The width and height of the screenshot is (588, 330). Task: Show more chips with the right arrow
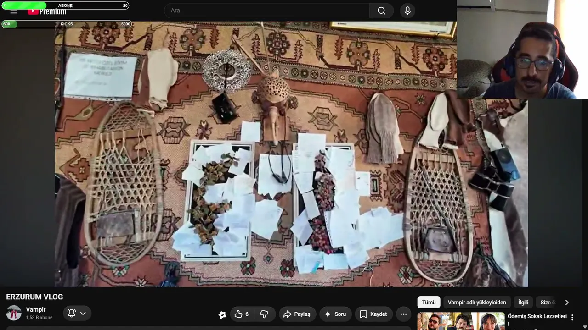coord(567,302)
